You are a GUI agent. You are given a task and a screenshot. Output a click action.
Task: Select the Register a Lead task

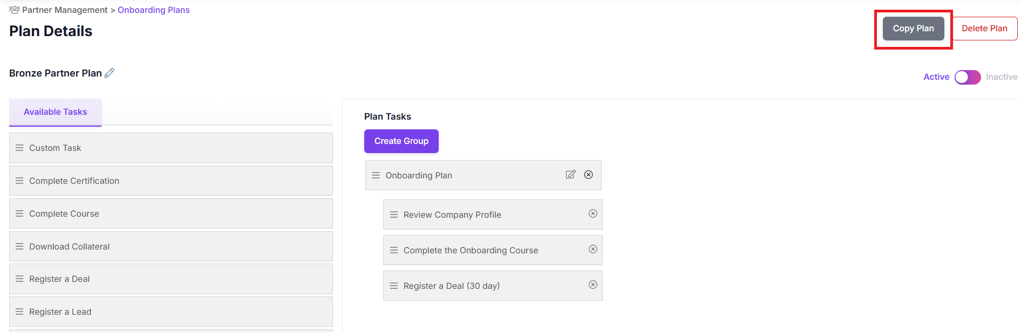coord(171,312)
